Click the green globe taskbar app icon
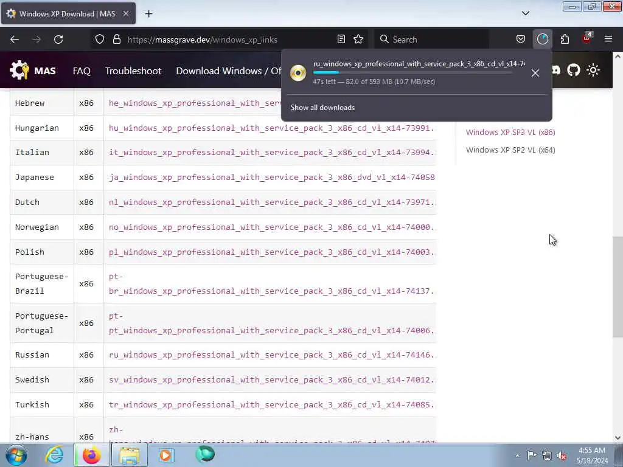This screenshot has height=467, width=623. [205, 454]
